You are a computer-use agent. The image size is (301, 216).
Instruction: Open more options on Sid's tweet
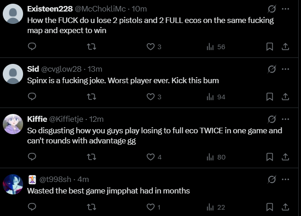tap(285, 69)
